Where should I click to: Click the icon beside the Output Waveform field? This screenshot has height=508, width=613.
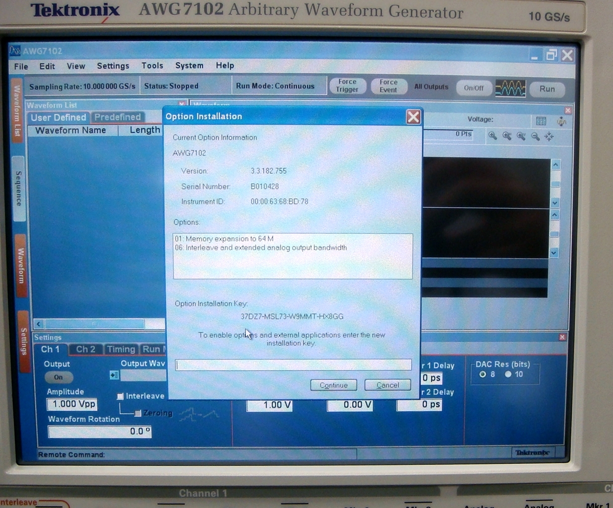pyautogui.click(x=114, y=375)
